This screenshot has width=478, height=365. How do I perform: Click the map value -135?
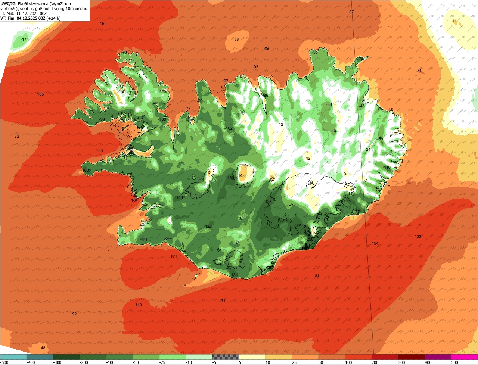(268, 202)
